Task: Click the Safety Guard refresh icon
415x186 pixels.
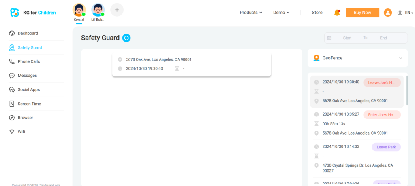Action: pos(126,38)
